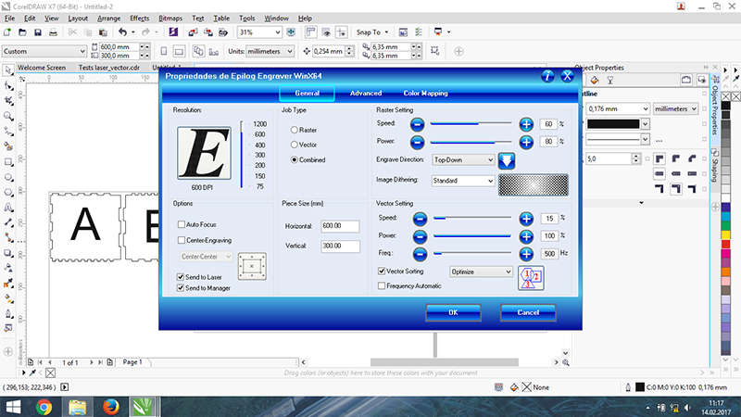Click the Print icon in the toolbar
This screenshot has width=741, height=417.
[53, 32]
